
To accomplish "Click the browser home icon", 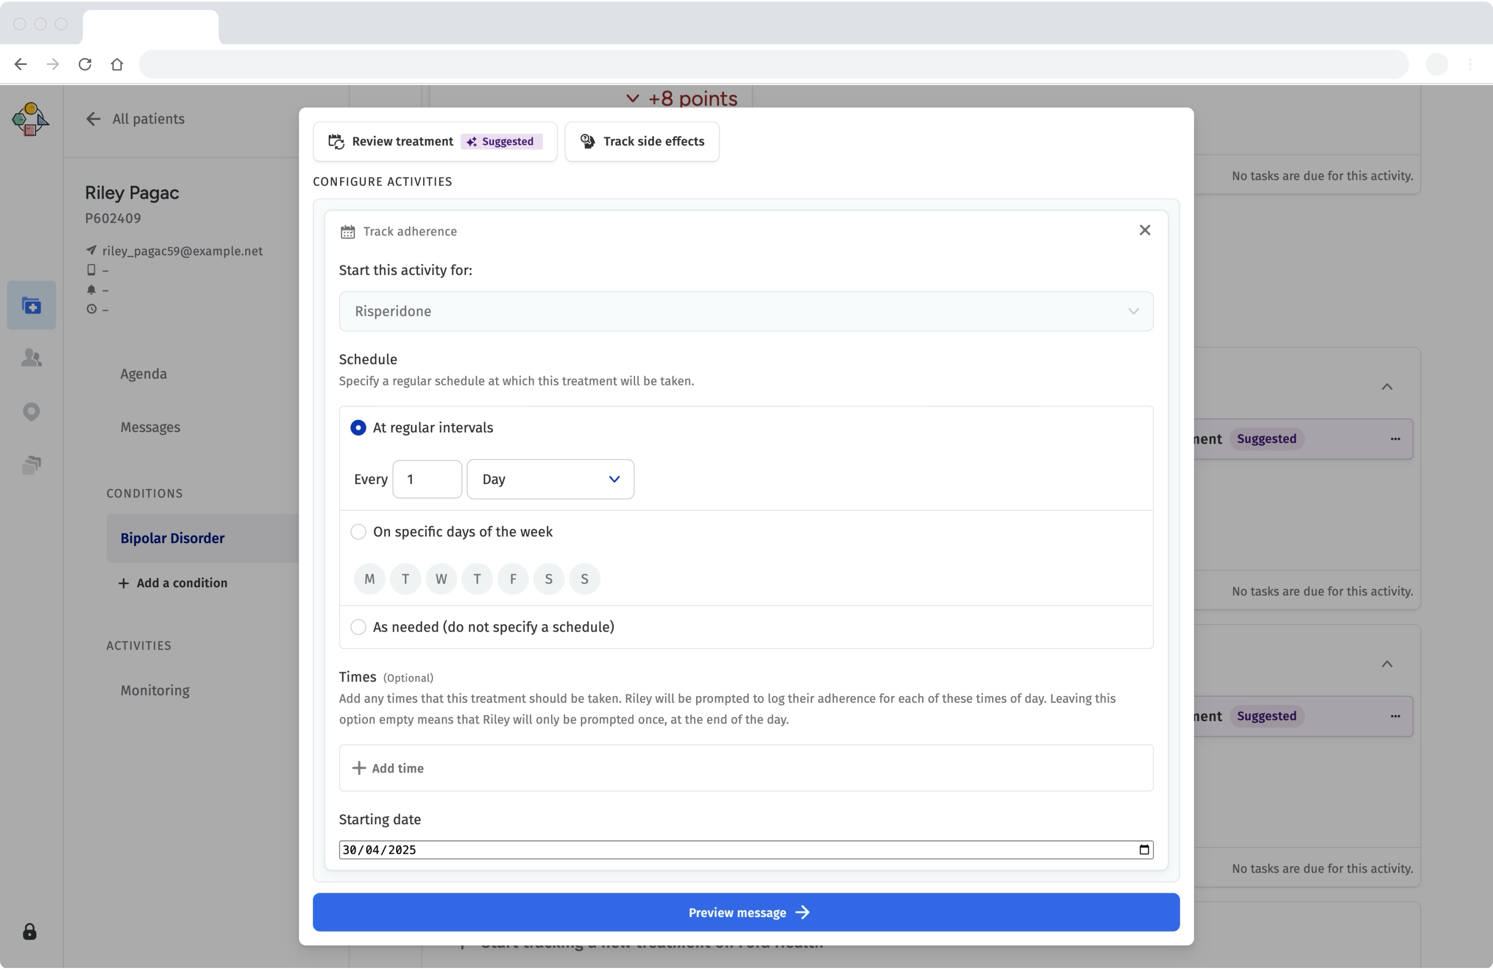I will pos(117,64).
